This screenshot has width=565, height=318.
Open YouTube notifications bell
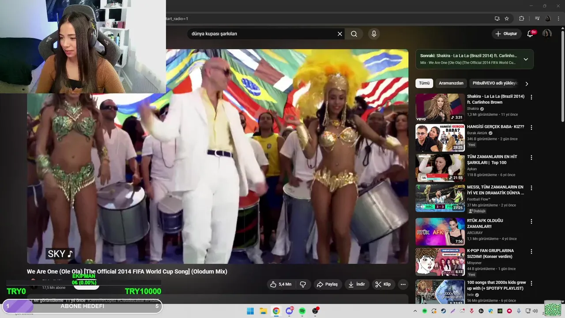point(531,34)
